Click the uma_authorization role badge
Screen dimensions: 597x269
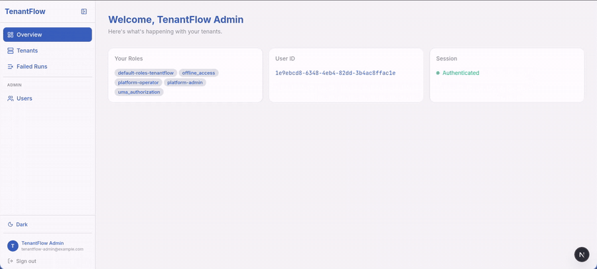coord(139,92)
